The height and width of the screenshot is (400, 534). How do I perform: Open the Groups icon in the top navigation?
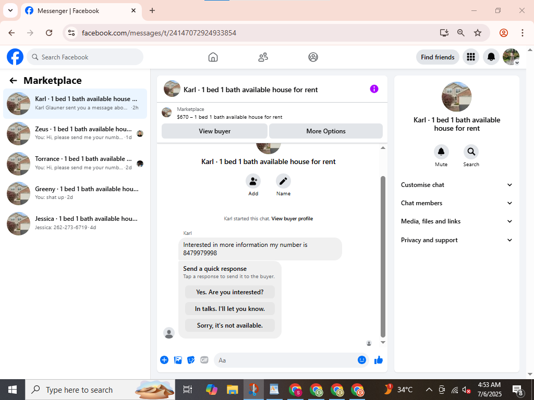(313, 57)
